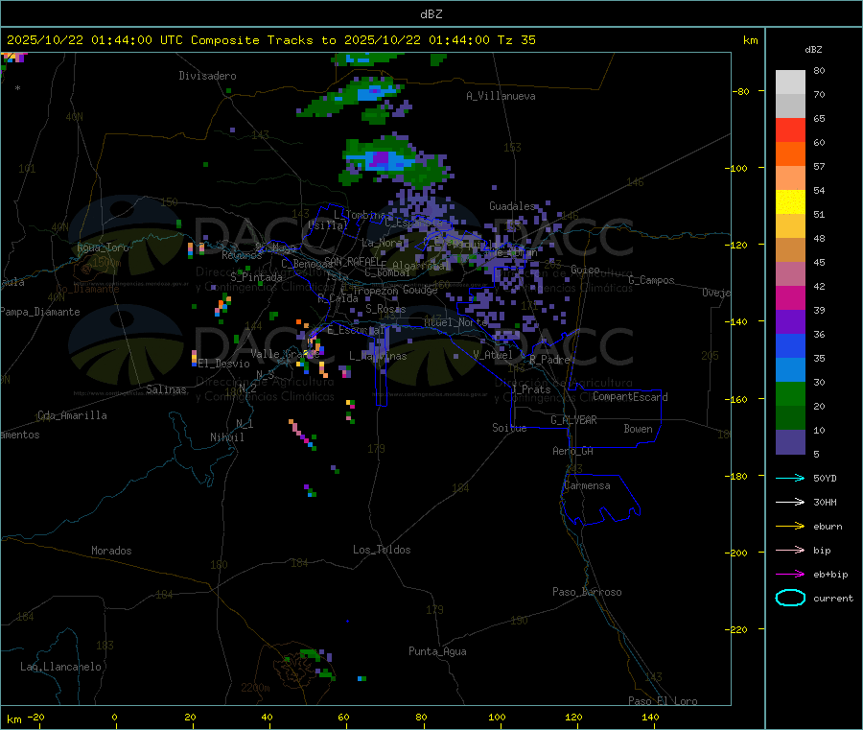Pick the blue 35 dBZ color swatch

790,345
